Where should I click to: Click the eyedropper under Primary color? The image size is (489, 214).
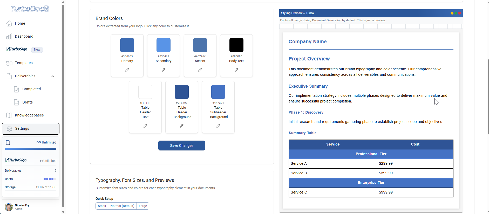click(x=127, y=70)
